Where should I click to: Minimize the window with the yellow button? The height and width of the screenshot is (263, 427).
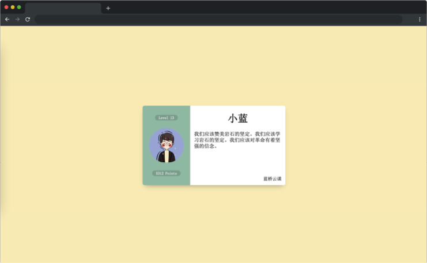[13, 7]
